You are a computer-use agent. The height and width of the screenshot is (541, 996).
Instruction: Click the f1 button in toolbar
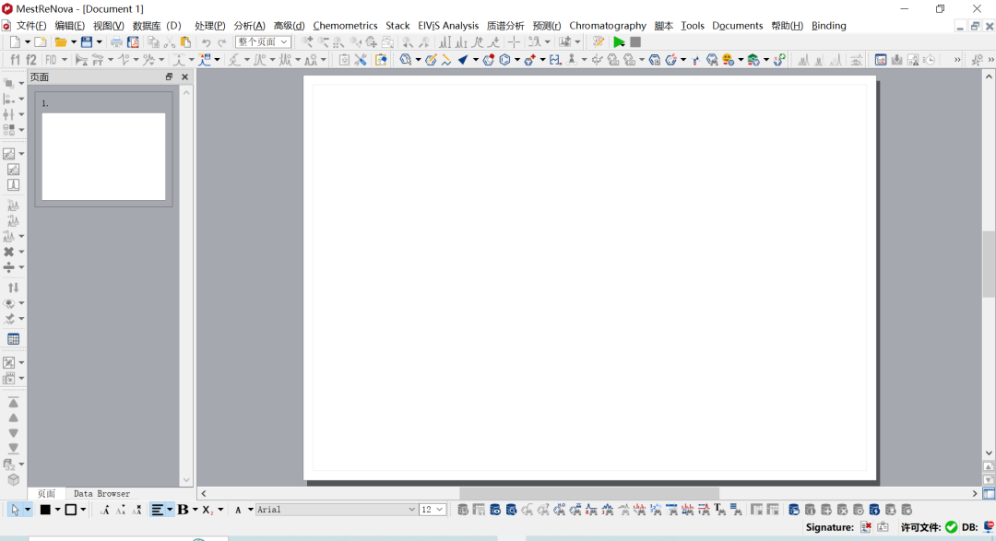tap(15, 60)
